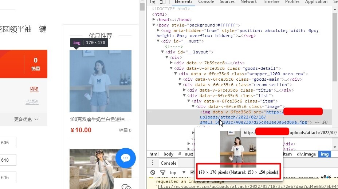Collapse the recom-section div node

[x=180, y=84]
